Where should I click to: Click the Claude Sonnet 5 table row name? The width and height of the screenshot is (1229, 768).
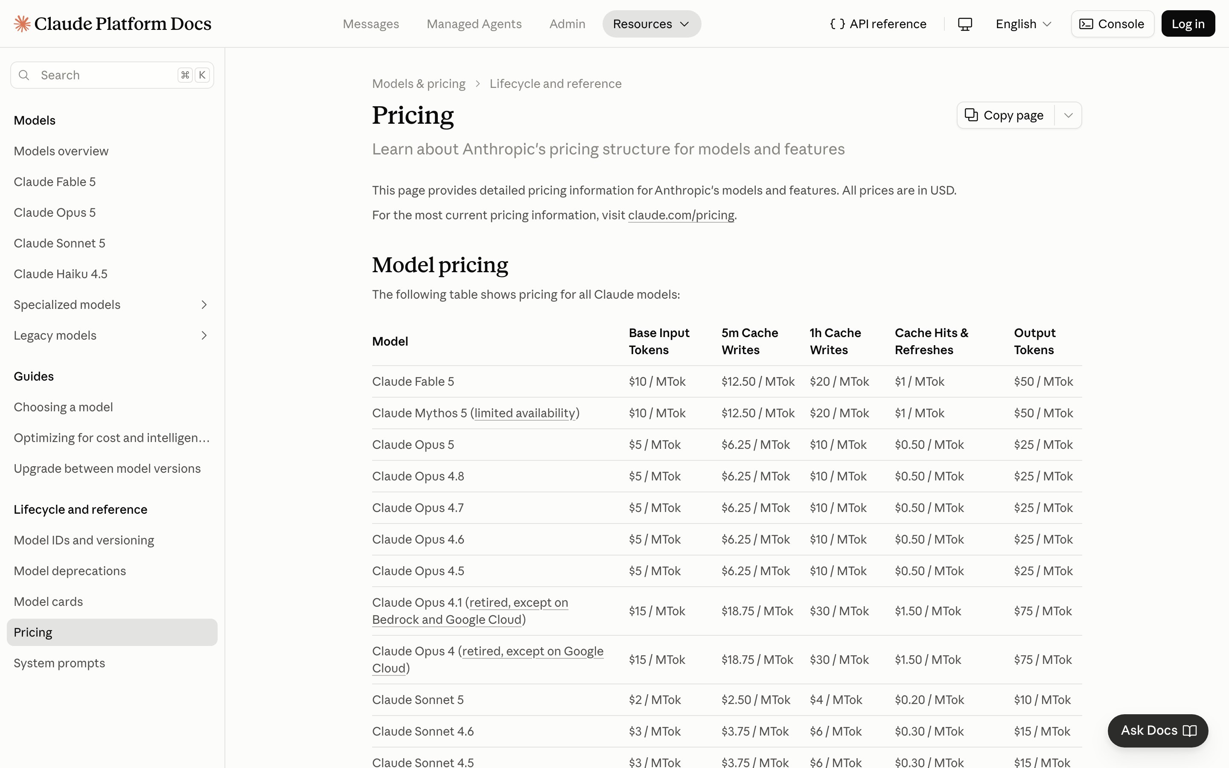(418, 700)
